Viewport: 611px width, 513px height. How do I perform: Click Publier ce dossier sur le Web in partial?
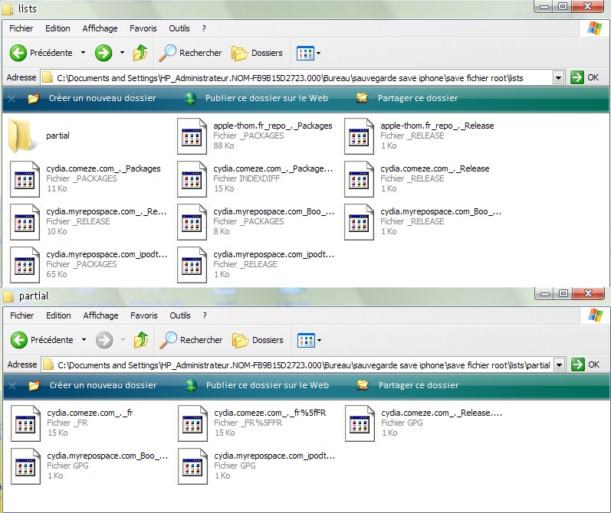258,385
